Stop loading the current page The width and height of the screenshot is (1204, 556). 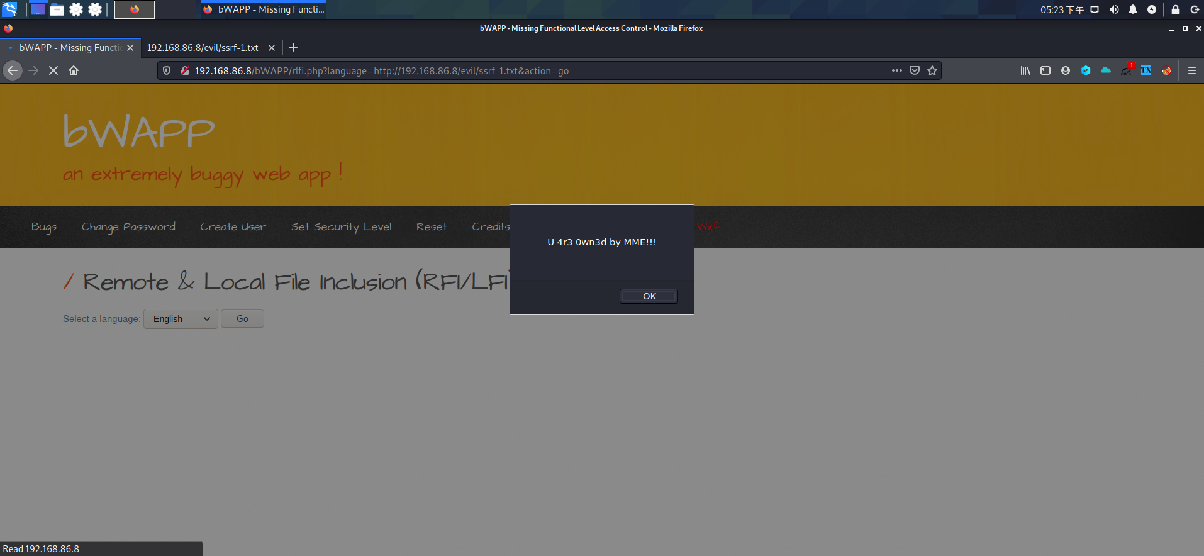tap(53, 70)
